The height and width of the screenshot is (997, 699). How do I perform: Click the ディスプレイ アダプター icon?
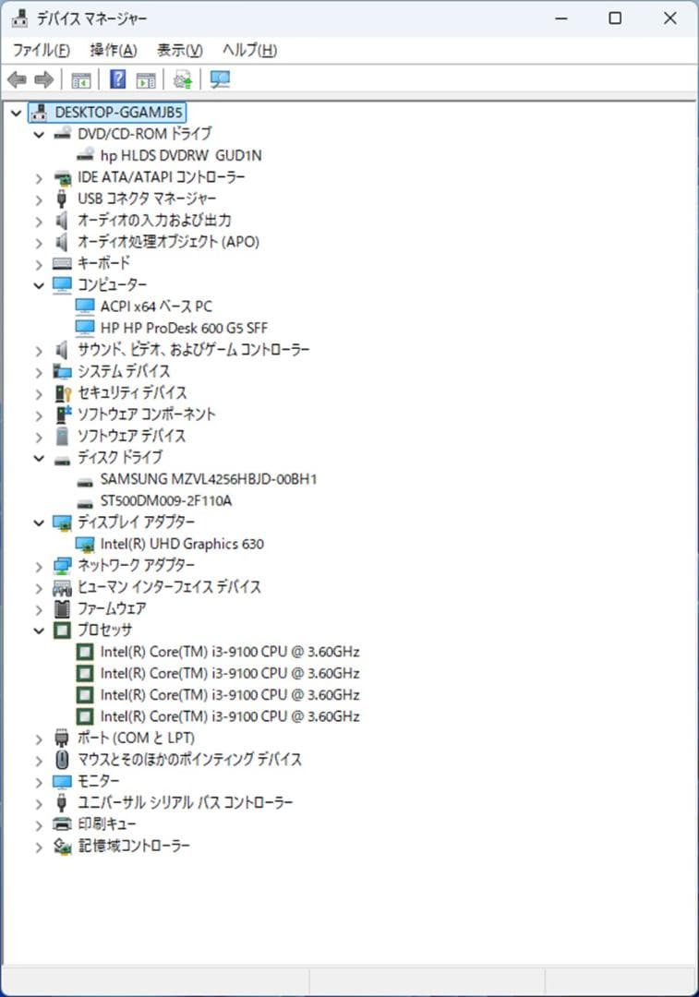pyautogui.click(x=63, y=523)
